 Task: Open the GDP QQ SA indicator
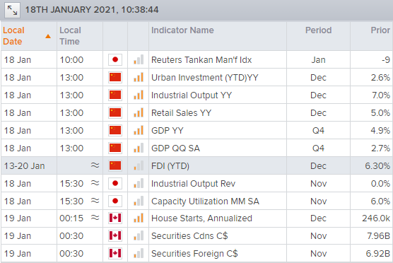click(175, 148)
